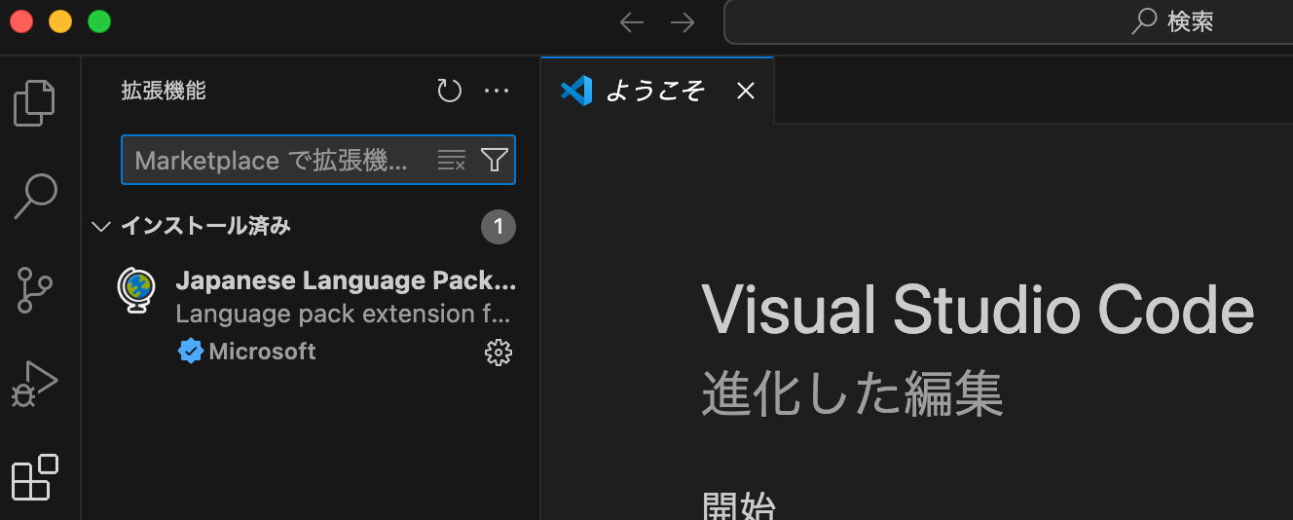Image resolution: width=1293 pixels, height=520 pixels.
Task: Close the window with red button
Action: click(21, 21)
